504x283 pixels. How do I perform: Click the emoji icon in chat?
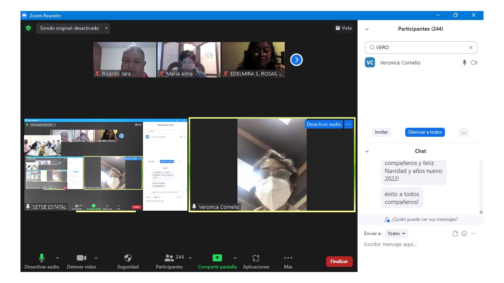[464, 233]
